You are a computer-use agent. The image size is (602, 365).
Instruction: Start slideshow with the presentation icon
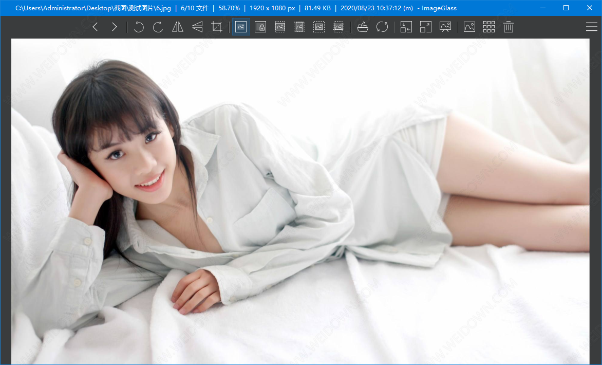pyautogui.click(x=445, y=27)
